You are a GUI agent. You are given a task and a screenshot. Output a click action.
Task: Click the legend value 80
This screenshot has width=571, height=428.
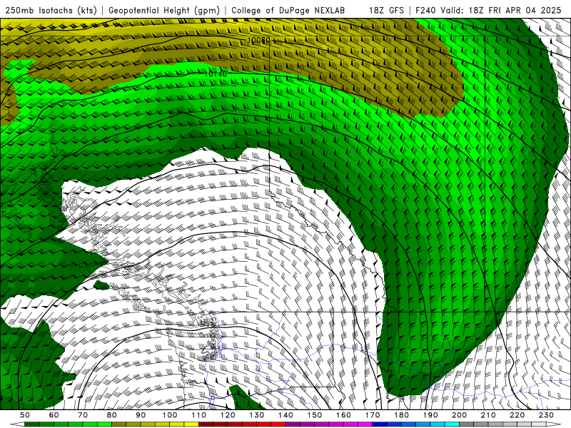click(x=112, y=415)
